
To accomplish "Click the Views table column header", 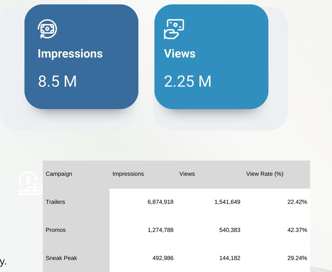I will pyautogui.click(x=187, y=174).
